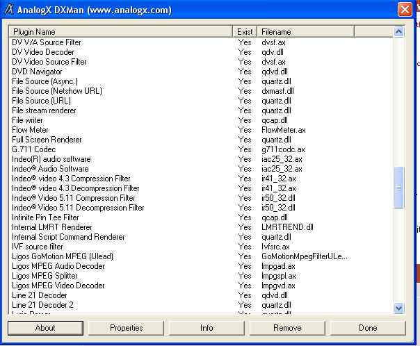Select the IVF source filter entry
The image size is (420, 346).
[x=201, y=247]
